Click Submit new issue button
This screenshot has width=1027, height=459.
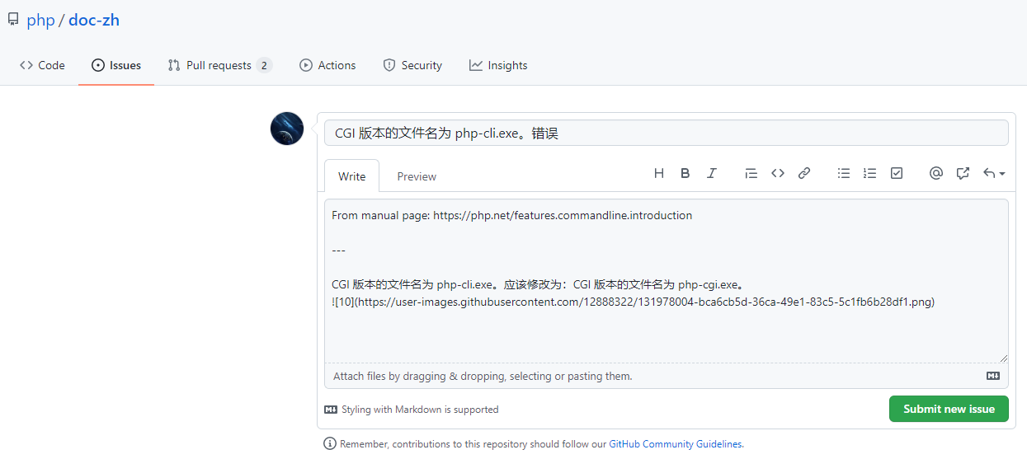coord(949,409)
